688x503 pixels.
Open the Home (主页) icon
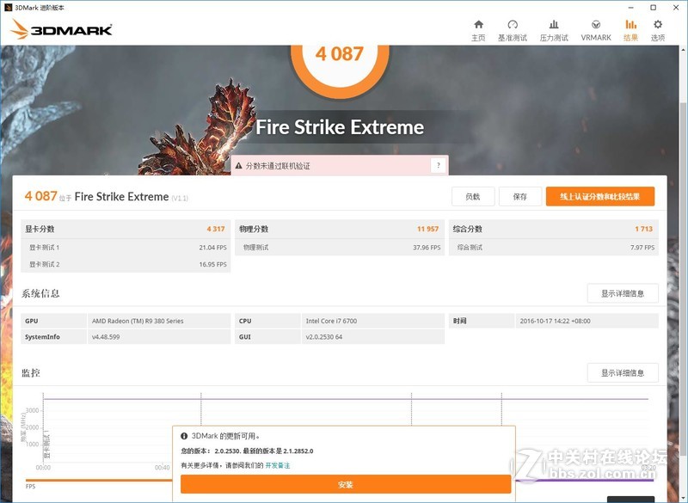click(478, 25)
